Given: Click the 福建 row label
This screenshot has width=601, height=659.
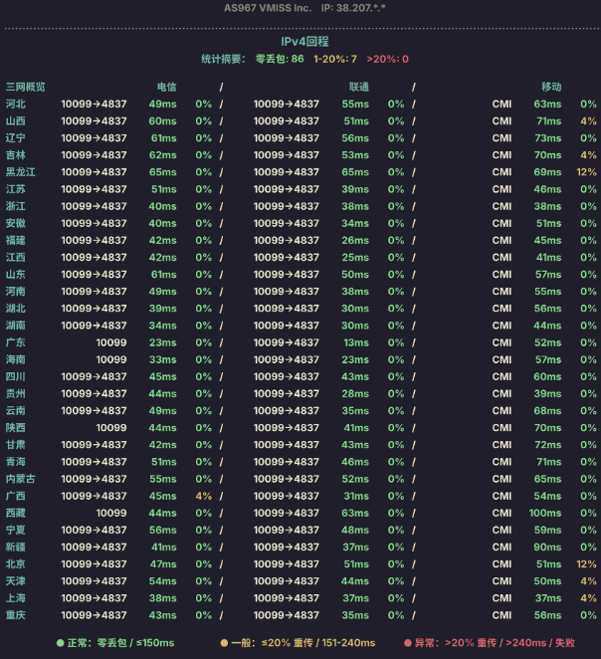Looking at the screenshot, I should coord(16,240).
